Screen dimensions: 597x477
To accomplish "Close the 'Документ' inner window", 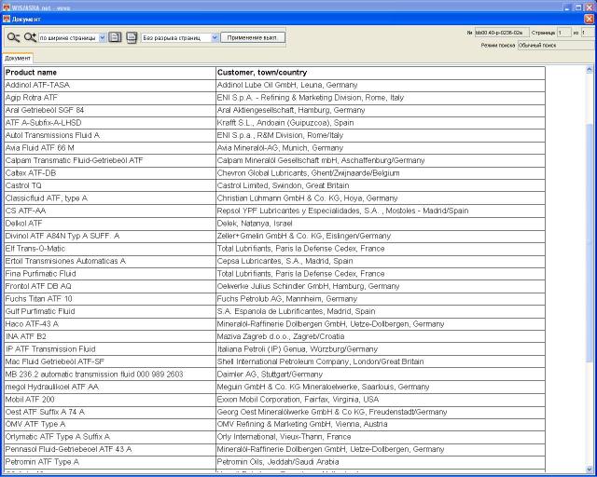I will click(x=589, y=19).
